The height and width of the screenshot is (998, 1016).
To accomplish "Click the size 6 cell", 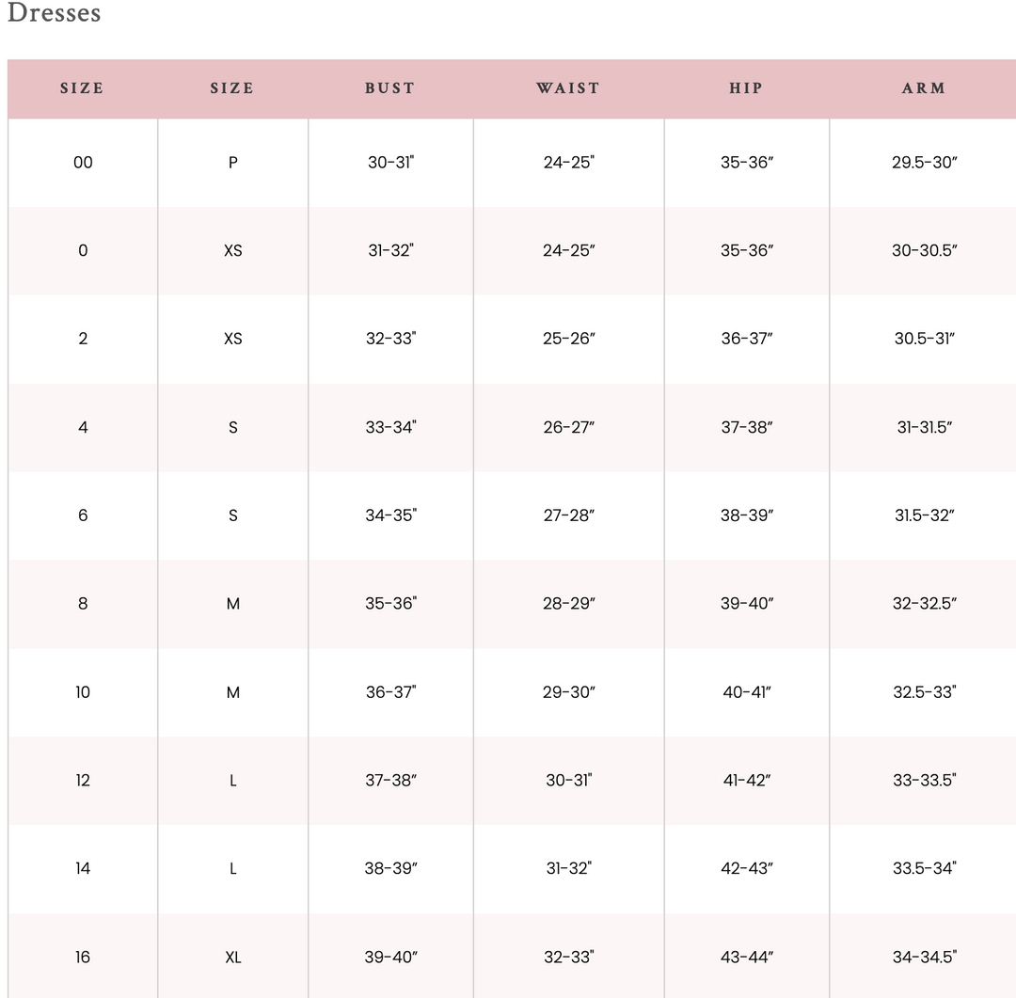I will (83, 515).
